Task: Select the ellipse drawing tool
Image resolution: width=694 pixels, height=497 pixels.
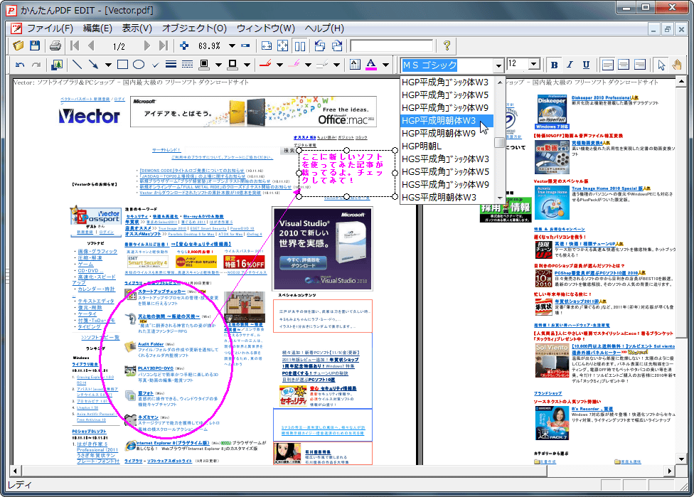Action: pyautogui.click(x=139, y=65)
